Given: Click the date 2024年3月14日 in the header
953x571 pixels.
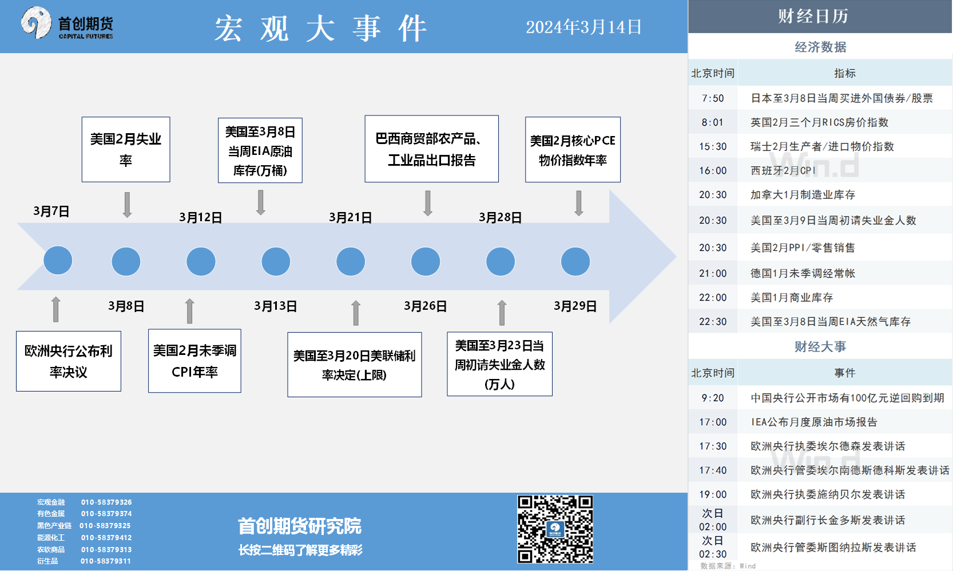Looking at the screenshot, I should click(583, 27).
